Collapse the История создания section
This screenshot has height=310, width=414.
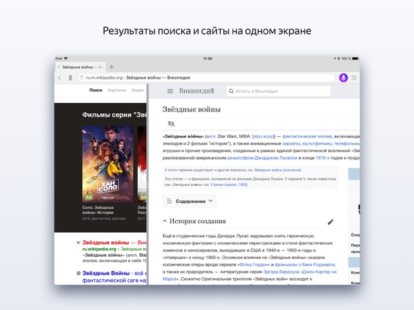(x=165, y=221)
